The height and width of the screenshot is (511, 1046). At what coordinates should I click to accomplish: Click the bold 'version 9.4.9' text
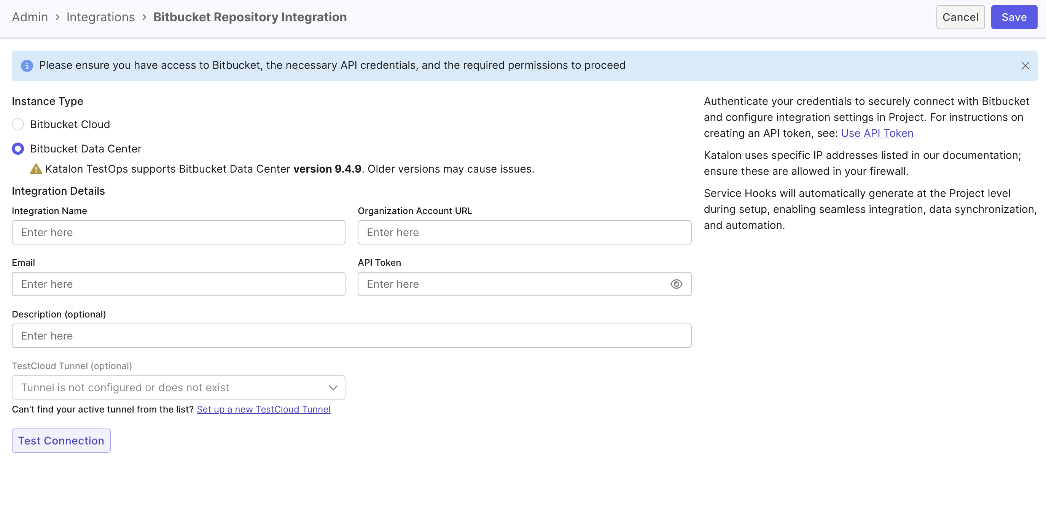[327, 169]
